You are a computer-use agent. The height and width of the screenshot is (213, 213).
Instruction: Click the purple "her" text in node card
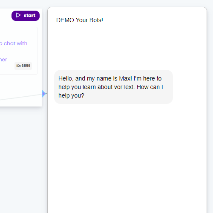click(3, 60)
